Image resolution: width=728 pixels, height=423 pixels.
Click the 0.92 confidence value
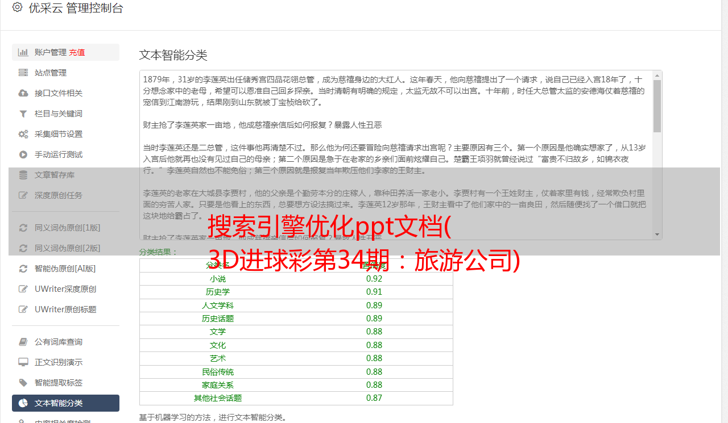point(374,279)
